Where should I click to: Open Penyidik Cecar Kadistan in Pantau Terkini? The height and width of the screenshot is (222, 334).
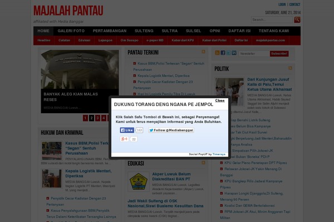tap(163, 85)
